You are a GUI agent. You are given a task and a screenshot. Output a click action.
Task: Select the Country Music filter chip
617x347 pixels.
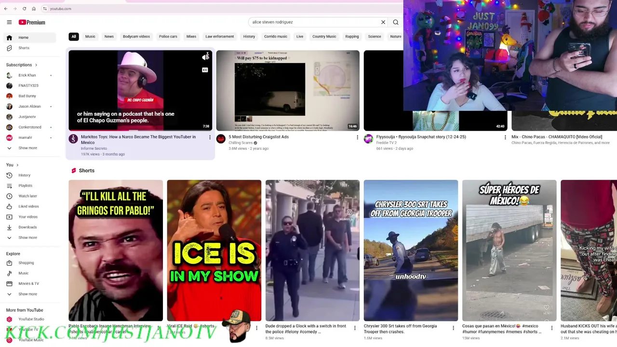(324, 37)
